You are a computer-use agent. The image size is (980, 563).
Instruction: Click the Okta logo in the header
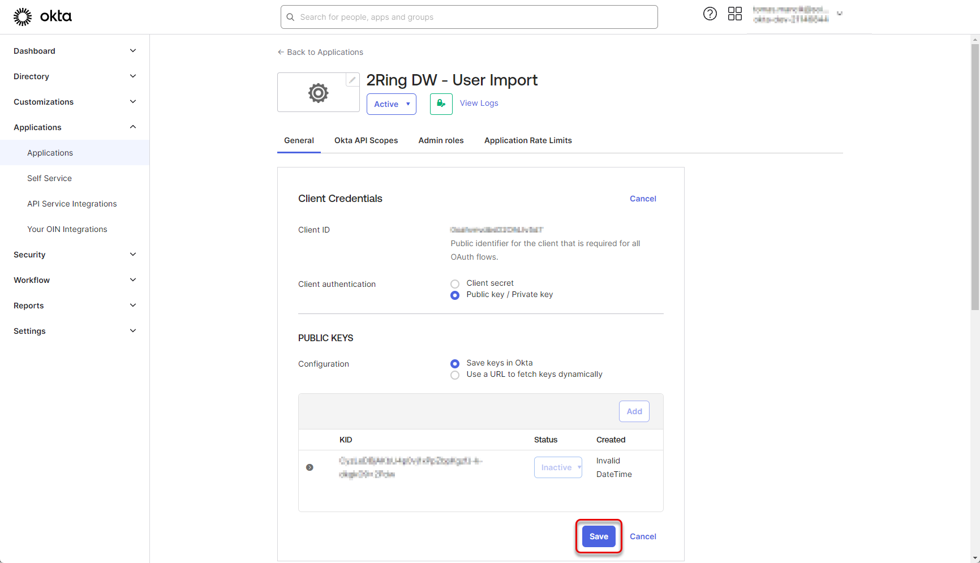click(42, 16)
